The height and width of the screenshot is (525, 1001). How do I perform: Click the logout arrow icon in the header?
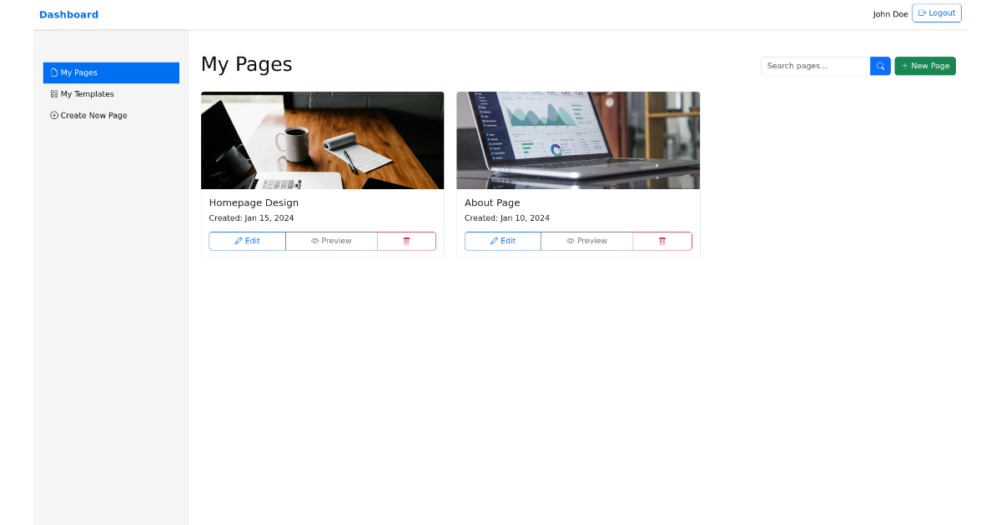[x=923, y=12]
